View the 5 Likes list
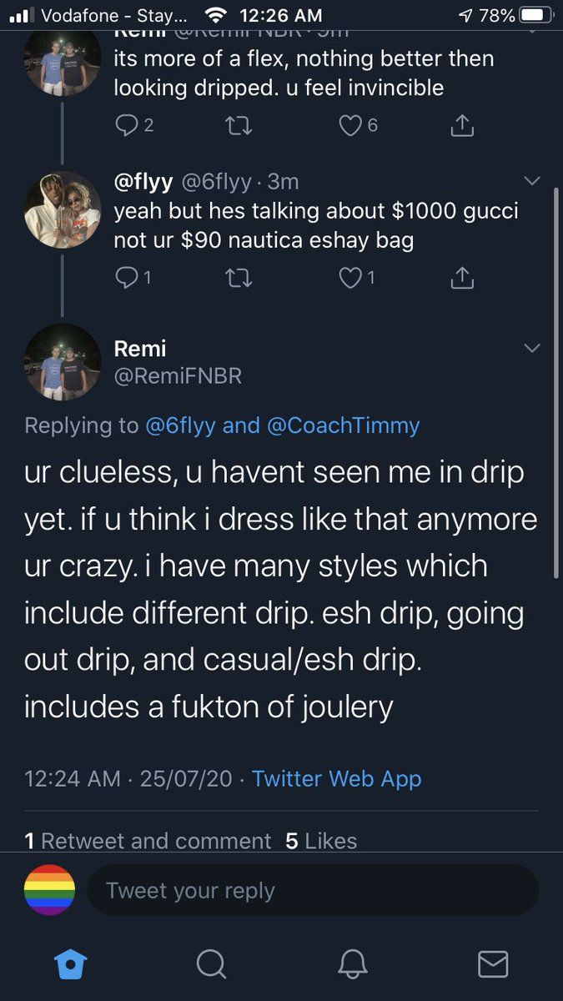The width and height of the screenshot is (563, 1001). point(321,841)
